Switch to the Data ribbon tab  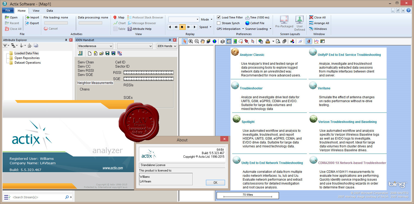click(x=50, y=11)
